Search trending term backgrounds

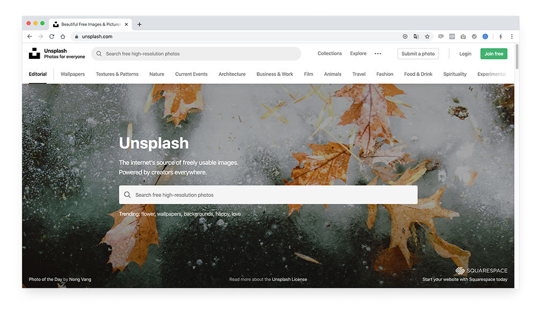(199, 214)
